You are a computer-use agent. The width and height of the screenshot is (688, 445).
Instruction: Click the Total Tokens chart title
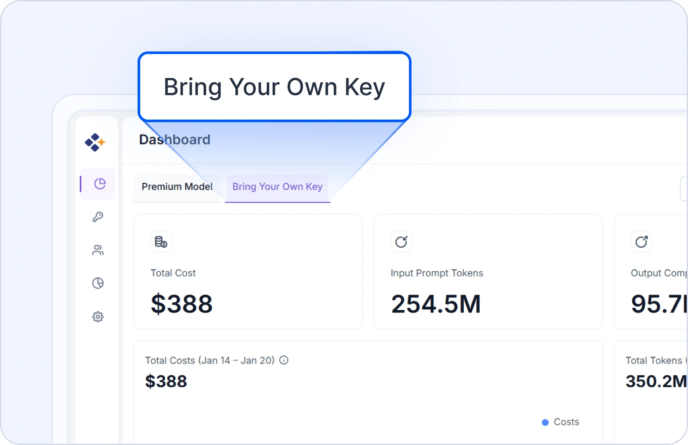click(x=654, y=361)
